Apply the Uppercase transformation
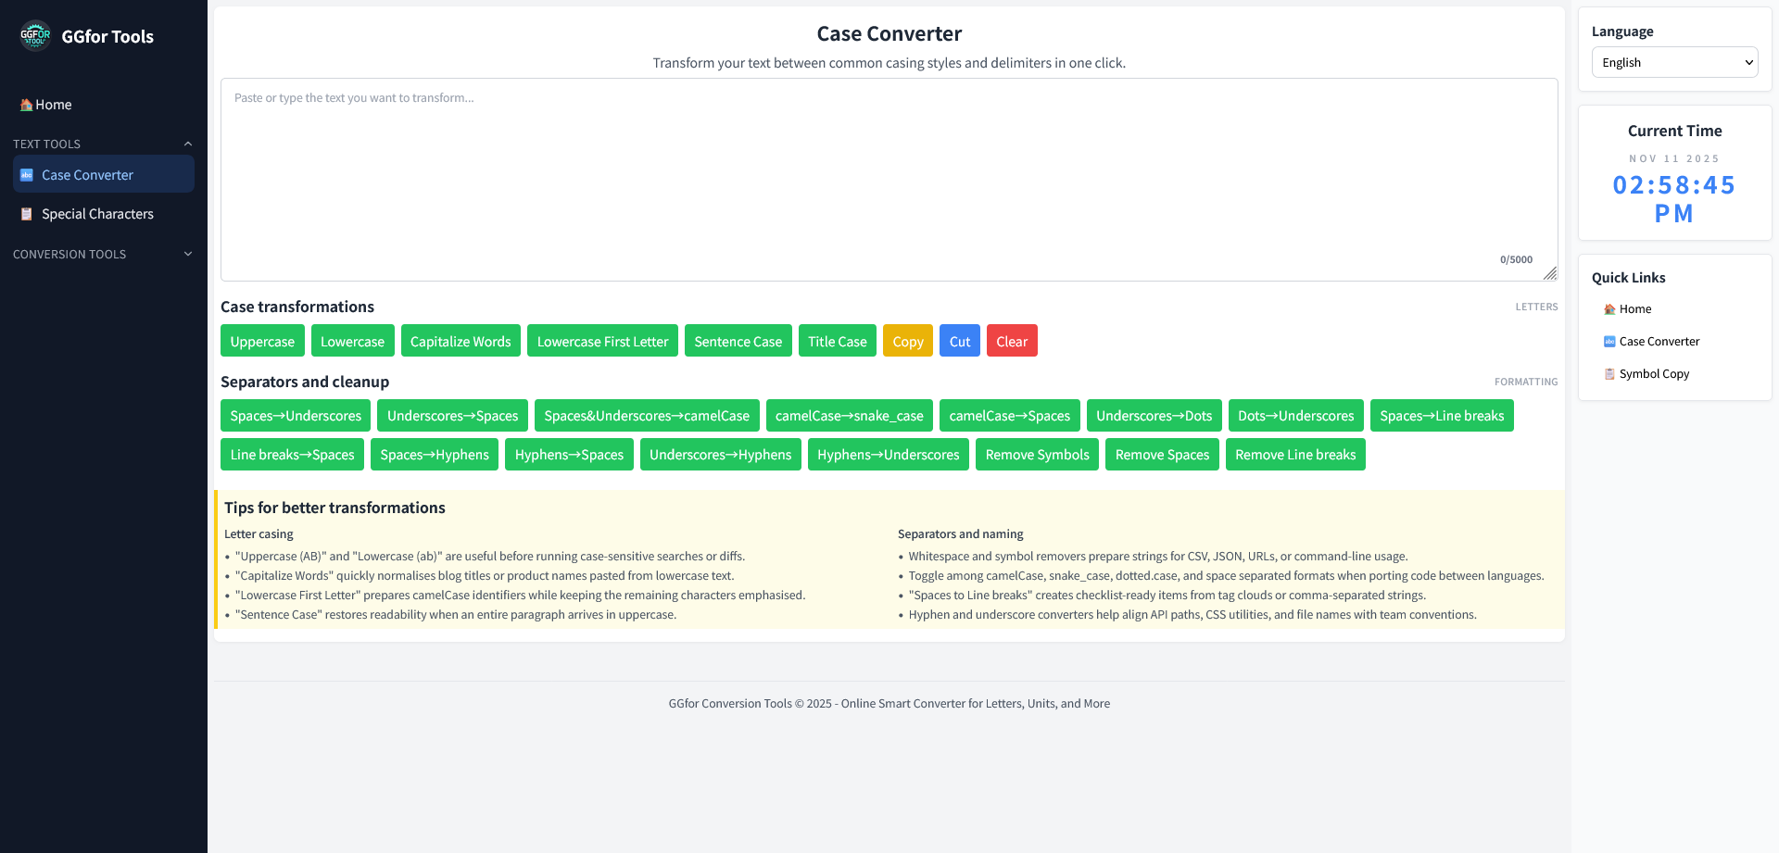This screenshot has height=853, width=1779. (262, 340)
